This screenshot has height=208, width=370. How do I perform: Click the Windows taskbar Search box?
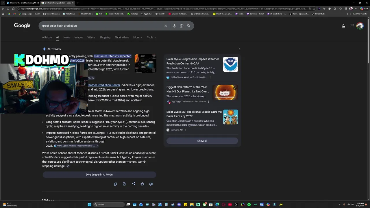(x=108, y=205)
